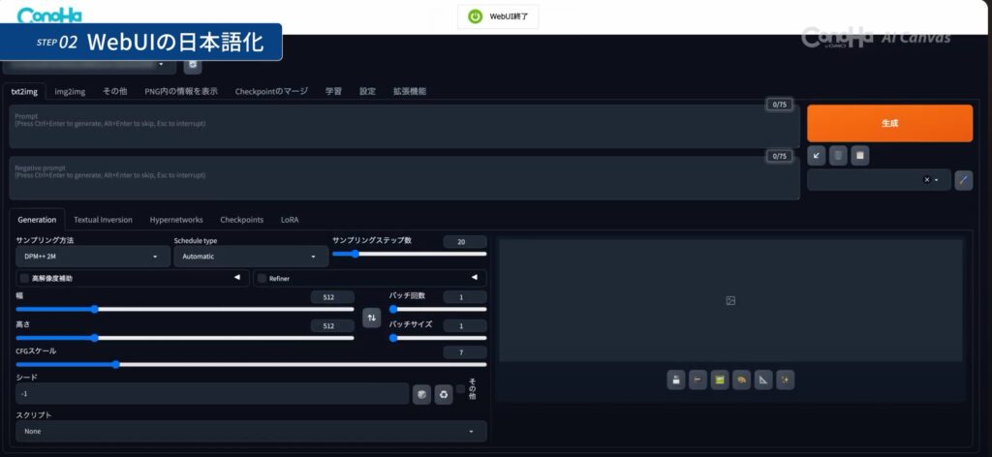Click the WebUI終了 power icon
This screenshot has height=457, width=992.
475,17
